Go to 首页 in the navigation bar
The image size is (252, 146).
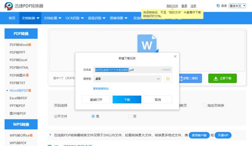(x=12, y=18)
